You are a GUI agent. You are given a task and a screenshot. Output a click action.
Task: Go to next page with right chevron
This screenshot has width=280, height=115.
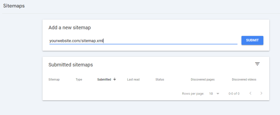261,93
